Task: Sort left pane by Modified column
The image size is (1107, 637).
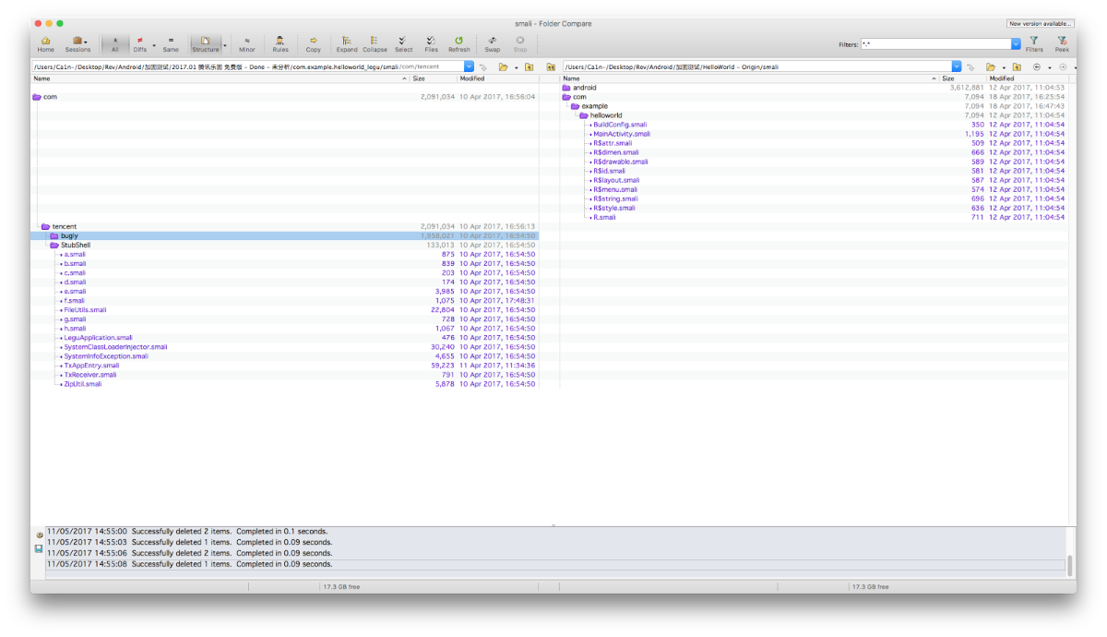Action: (497, 78)
